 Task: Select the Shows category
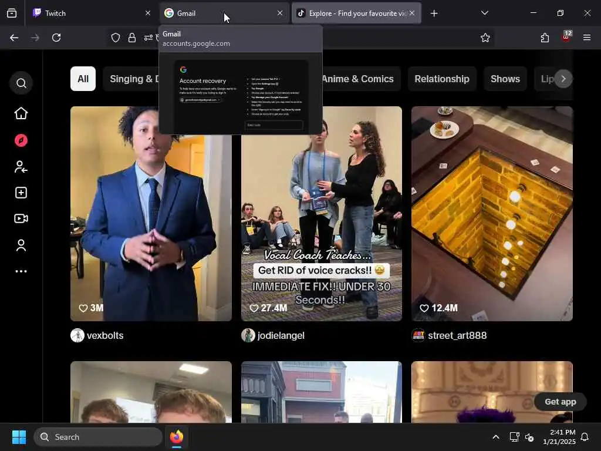pyautogui.click(x=505, y=79)
